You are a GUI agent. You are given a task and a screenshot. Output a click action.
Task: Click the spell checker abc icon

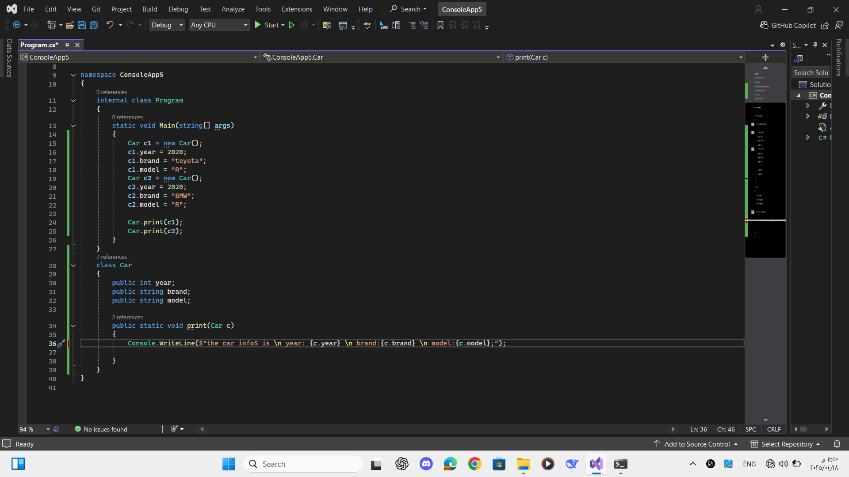coord(367,25)
